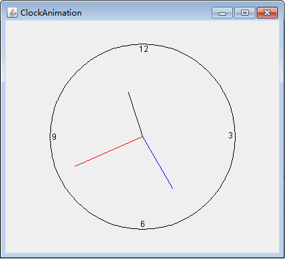The width and height of the screenshot is (286, 259).
Task: Click the Java icon in the title bar
Action: click(12, 12)
